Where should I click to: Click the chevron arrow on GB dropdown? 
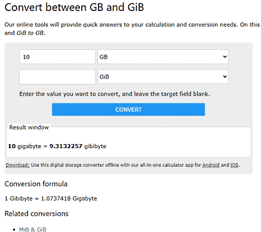[224, 57]
